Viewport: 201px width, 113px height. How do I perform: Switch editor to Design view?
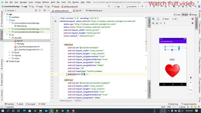click(193, 15)
